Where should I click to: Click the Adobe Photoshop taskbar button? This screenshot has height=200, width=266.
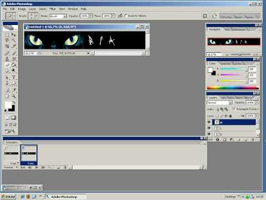point(65,197)
